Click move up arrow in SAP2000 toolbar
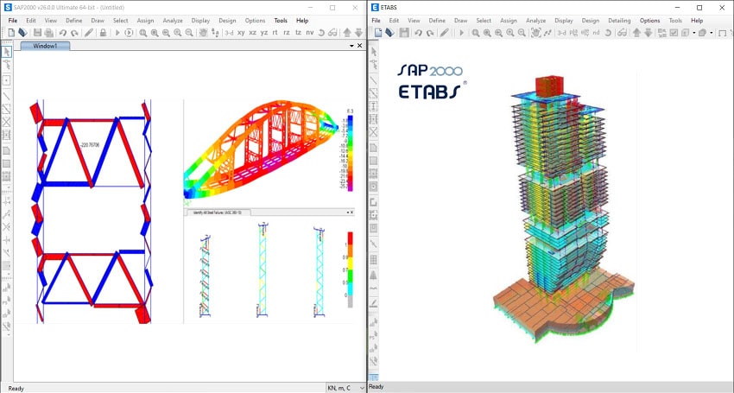This screenshot has width=734, height=393. click(347, 32)
